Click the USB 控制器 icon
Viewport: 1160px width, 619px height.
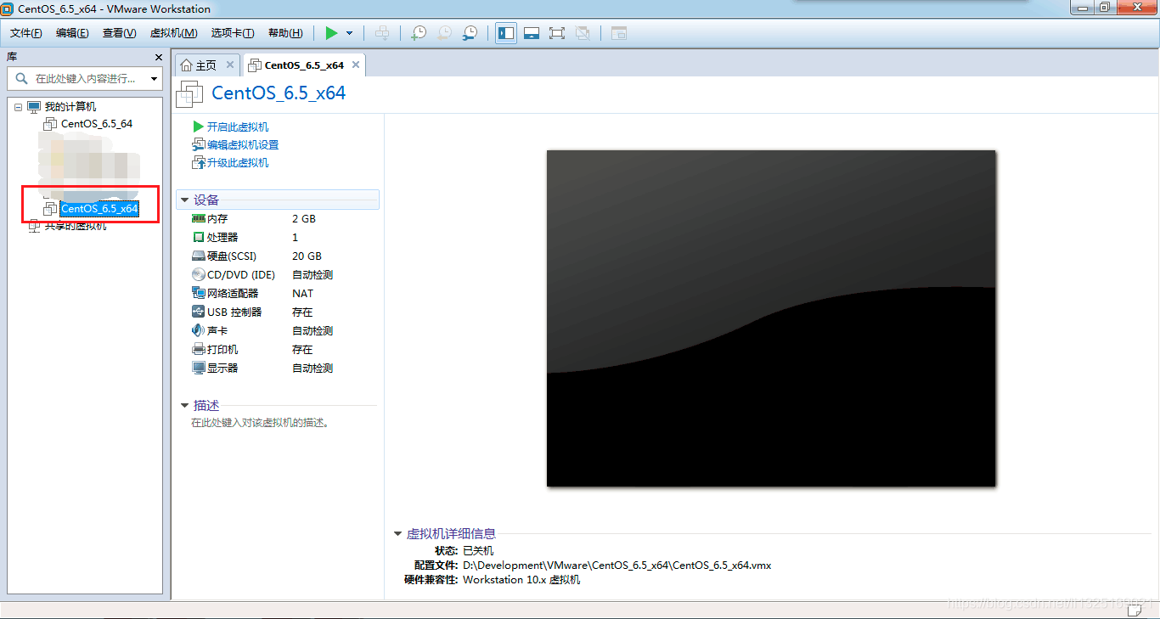pos(199,312)
